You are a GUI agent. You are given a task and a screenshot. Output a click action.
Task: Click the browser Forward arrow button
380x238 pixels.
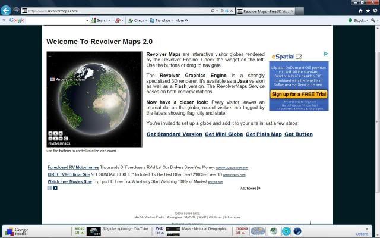pos(16,11)
